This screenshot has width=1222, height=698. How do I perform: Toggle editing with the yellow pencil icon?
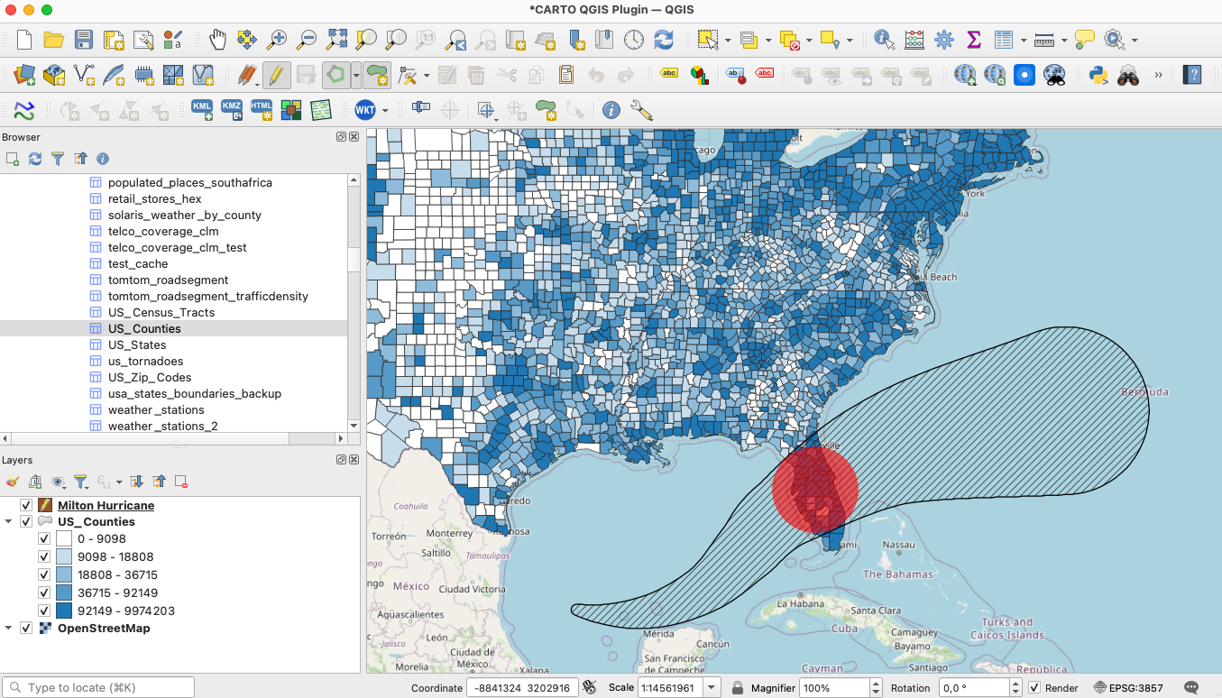pyautogui.click(x=276, y=75)
